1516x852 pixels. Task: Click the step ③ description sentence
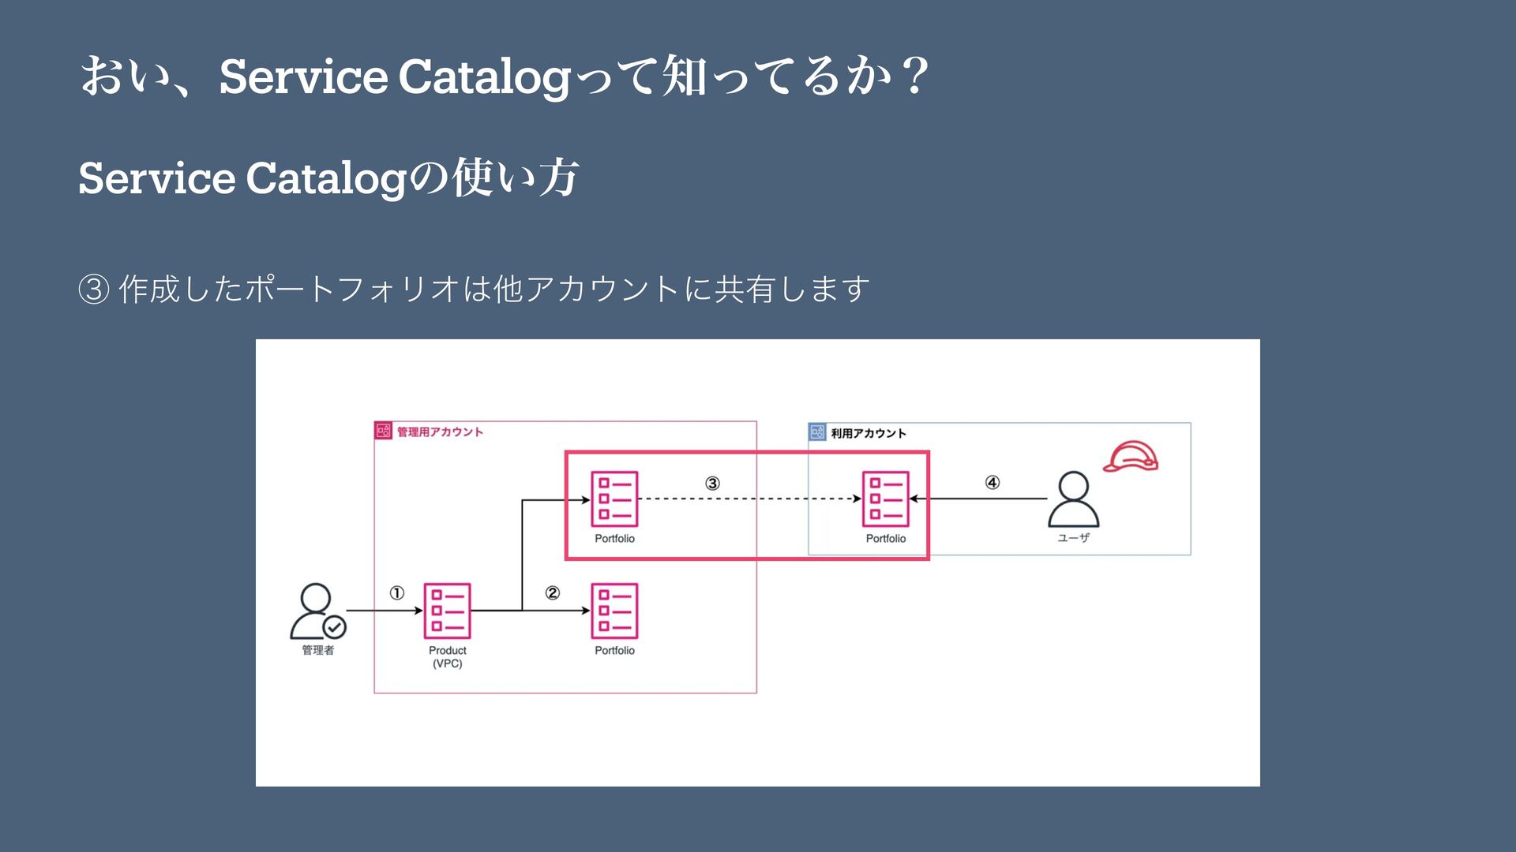(x=474, y=290)
